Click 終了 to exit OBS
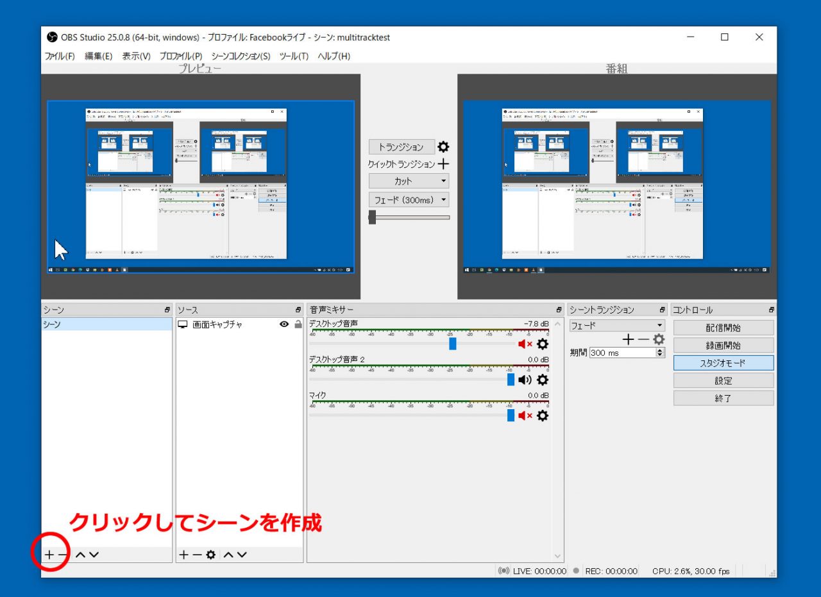This screenshot has height=597, width=821. pos(724,398)
